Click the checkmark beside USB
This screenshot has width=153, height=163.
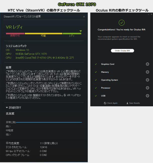(96, 96)
